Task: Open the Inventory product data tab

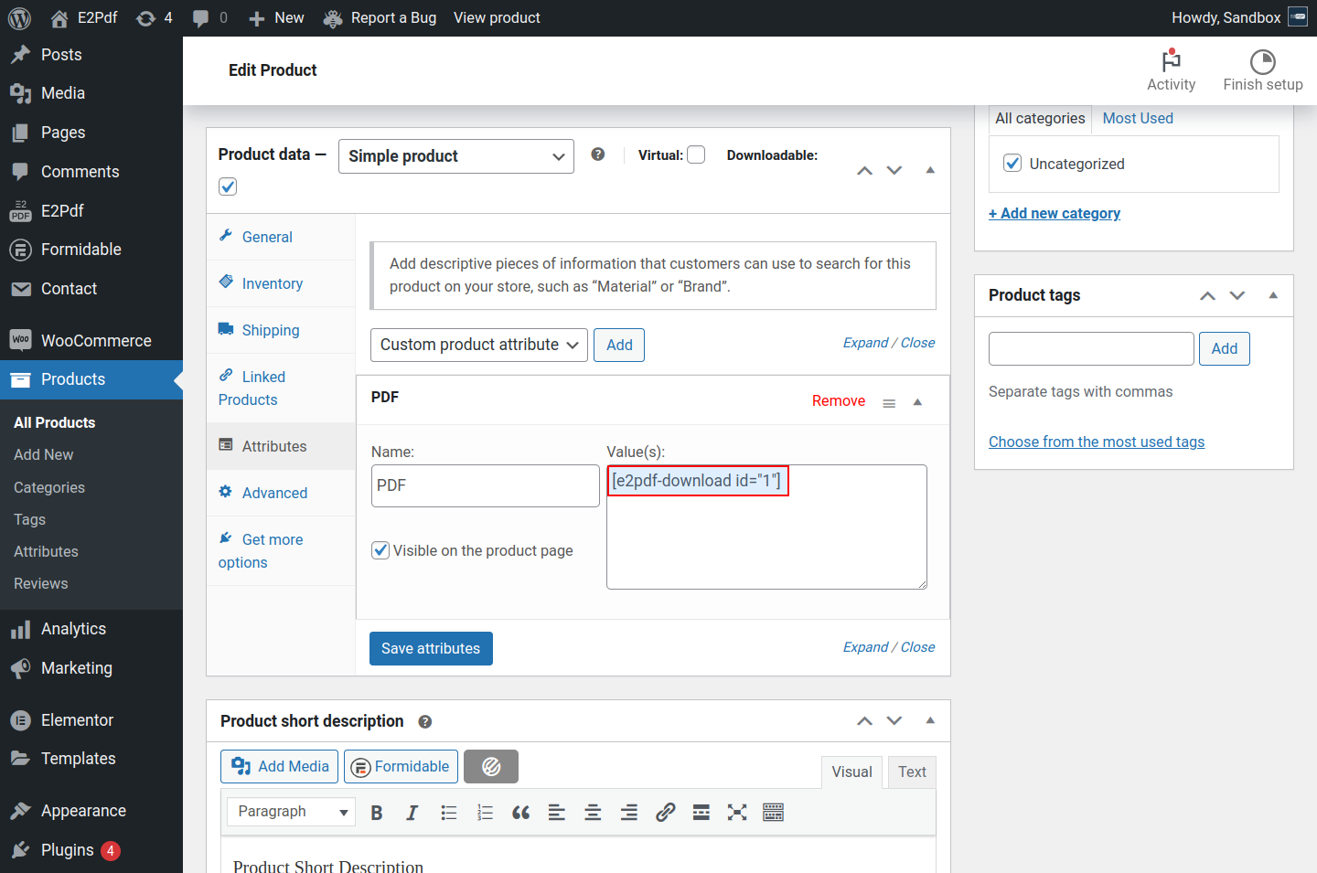Action: (272, 283)
